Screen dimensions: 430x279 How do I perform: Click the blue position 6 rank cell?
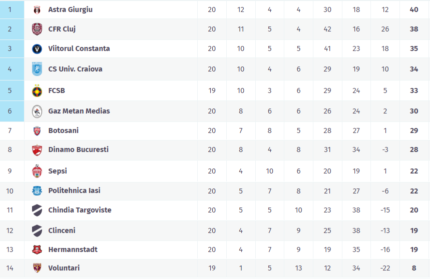(x=10, y=111)
